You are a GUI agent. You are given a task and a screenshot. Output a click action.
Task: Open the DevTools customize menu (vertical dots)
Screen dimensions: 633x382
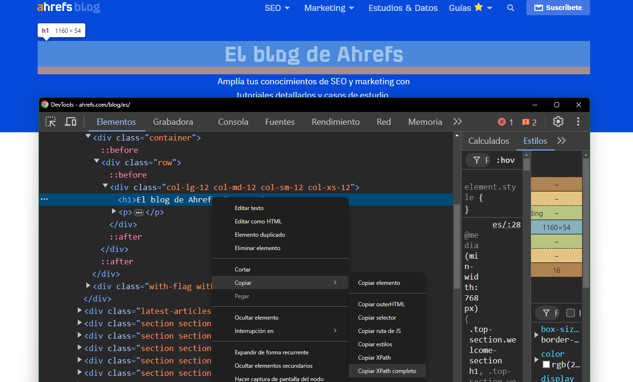point(578,121)
